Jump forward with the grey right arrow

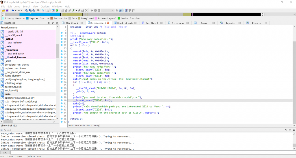[x=19, y=11]
